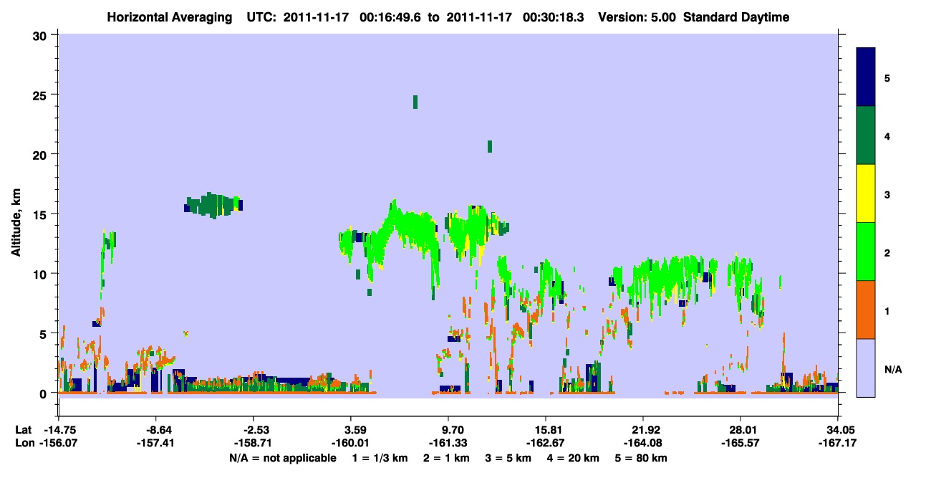Click the dark green color bar segment 4
Viewport: 931px width, 478px height.
click(866, 135)
